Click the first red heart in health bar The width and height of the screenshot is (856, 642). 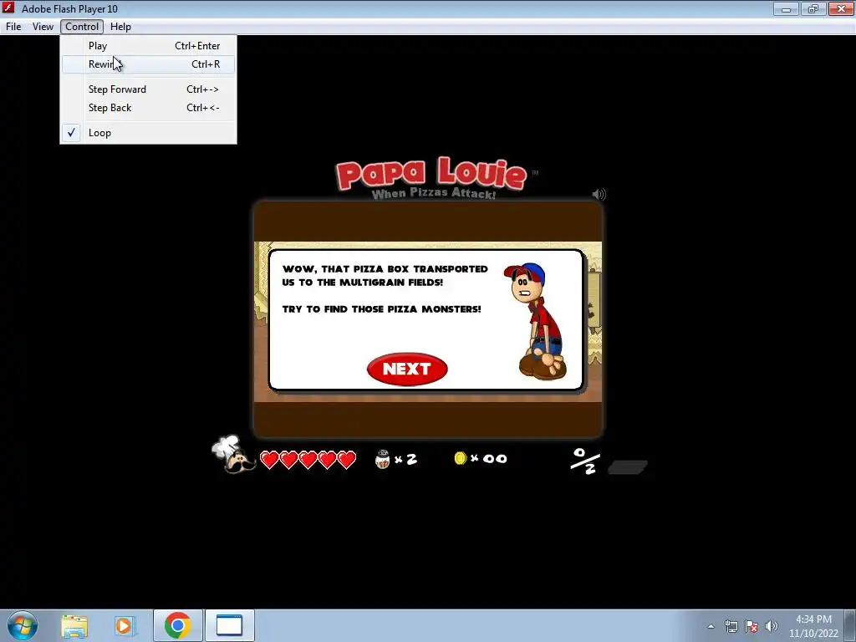(269, 460)
